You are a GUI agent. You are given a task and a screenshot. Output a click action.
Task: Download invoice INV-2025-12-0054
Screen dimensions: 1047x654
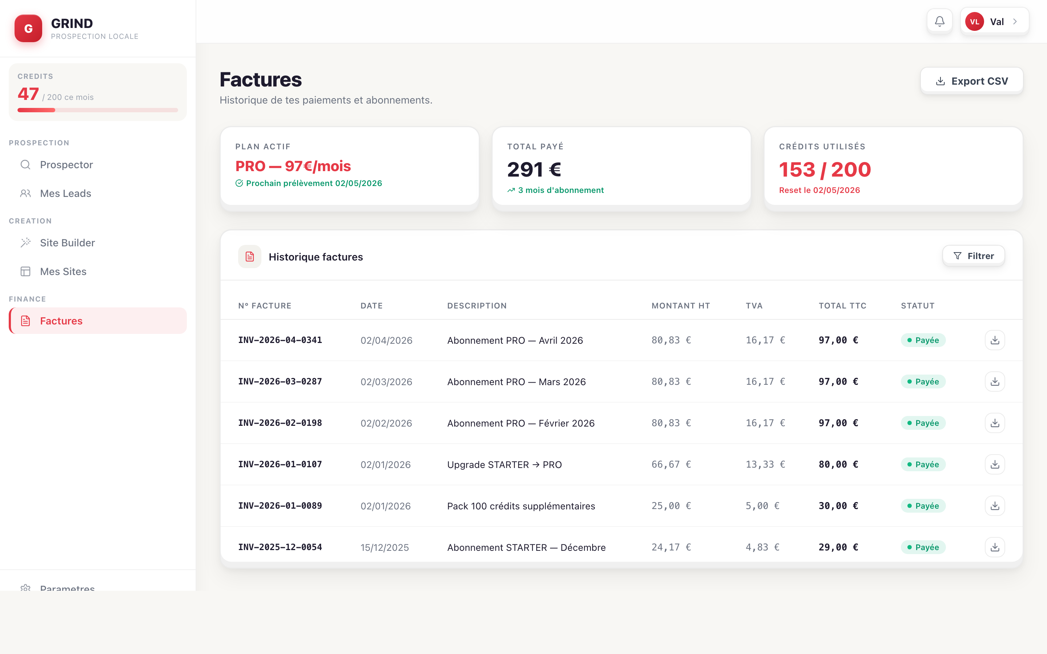click(x=995, y=547)
